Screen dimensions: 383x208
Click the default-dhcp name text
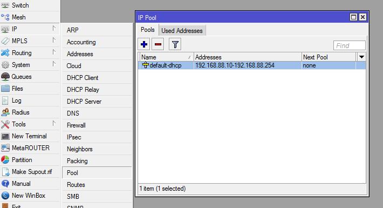pyautogui.click(x=166, y=65)
